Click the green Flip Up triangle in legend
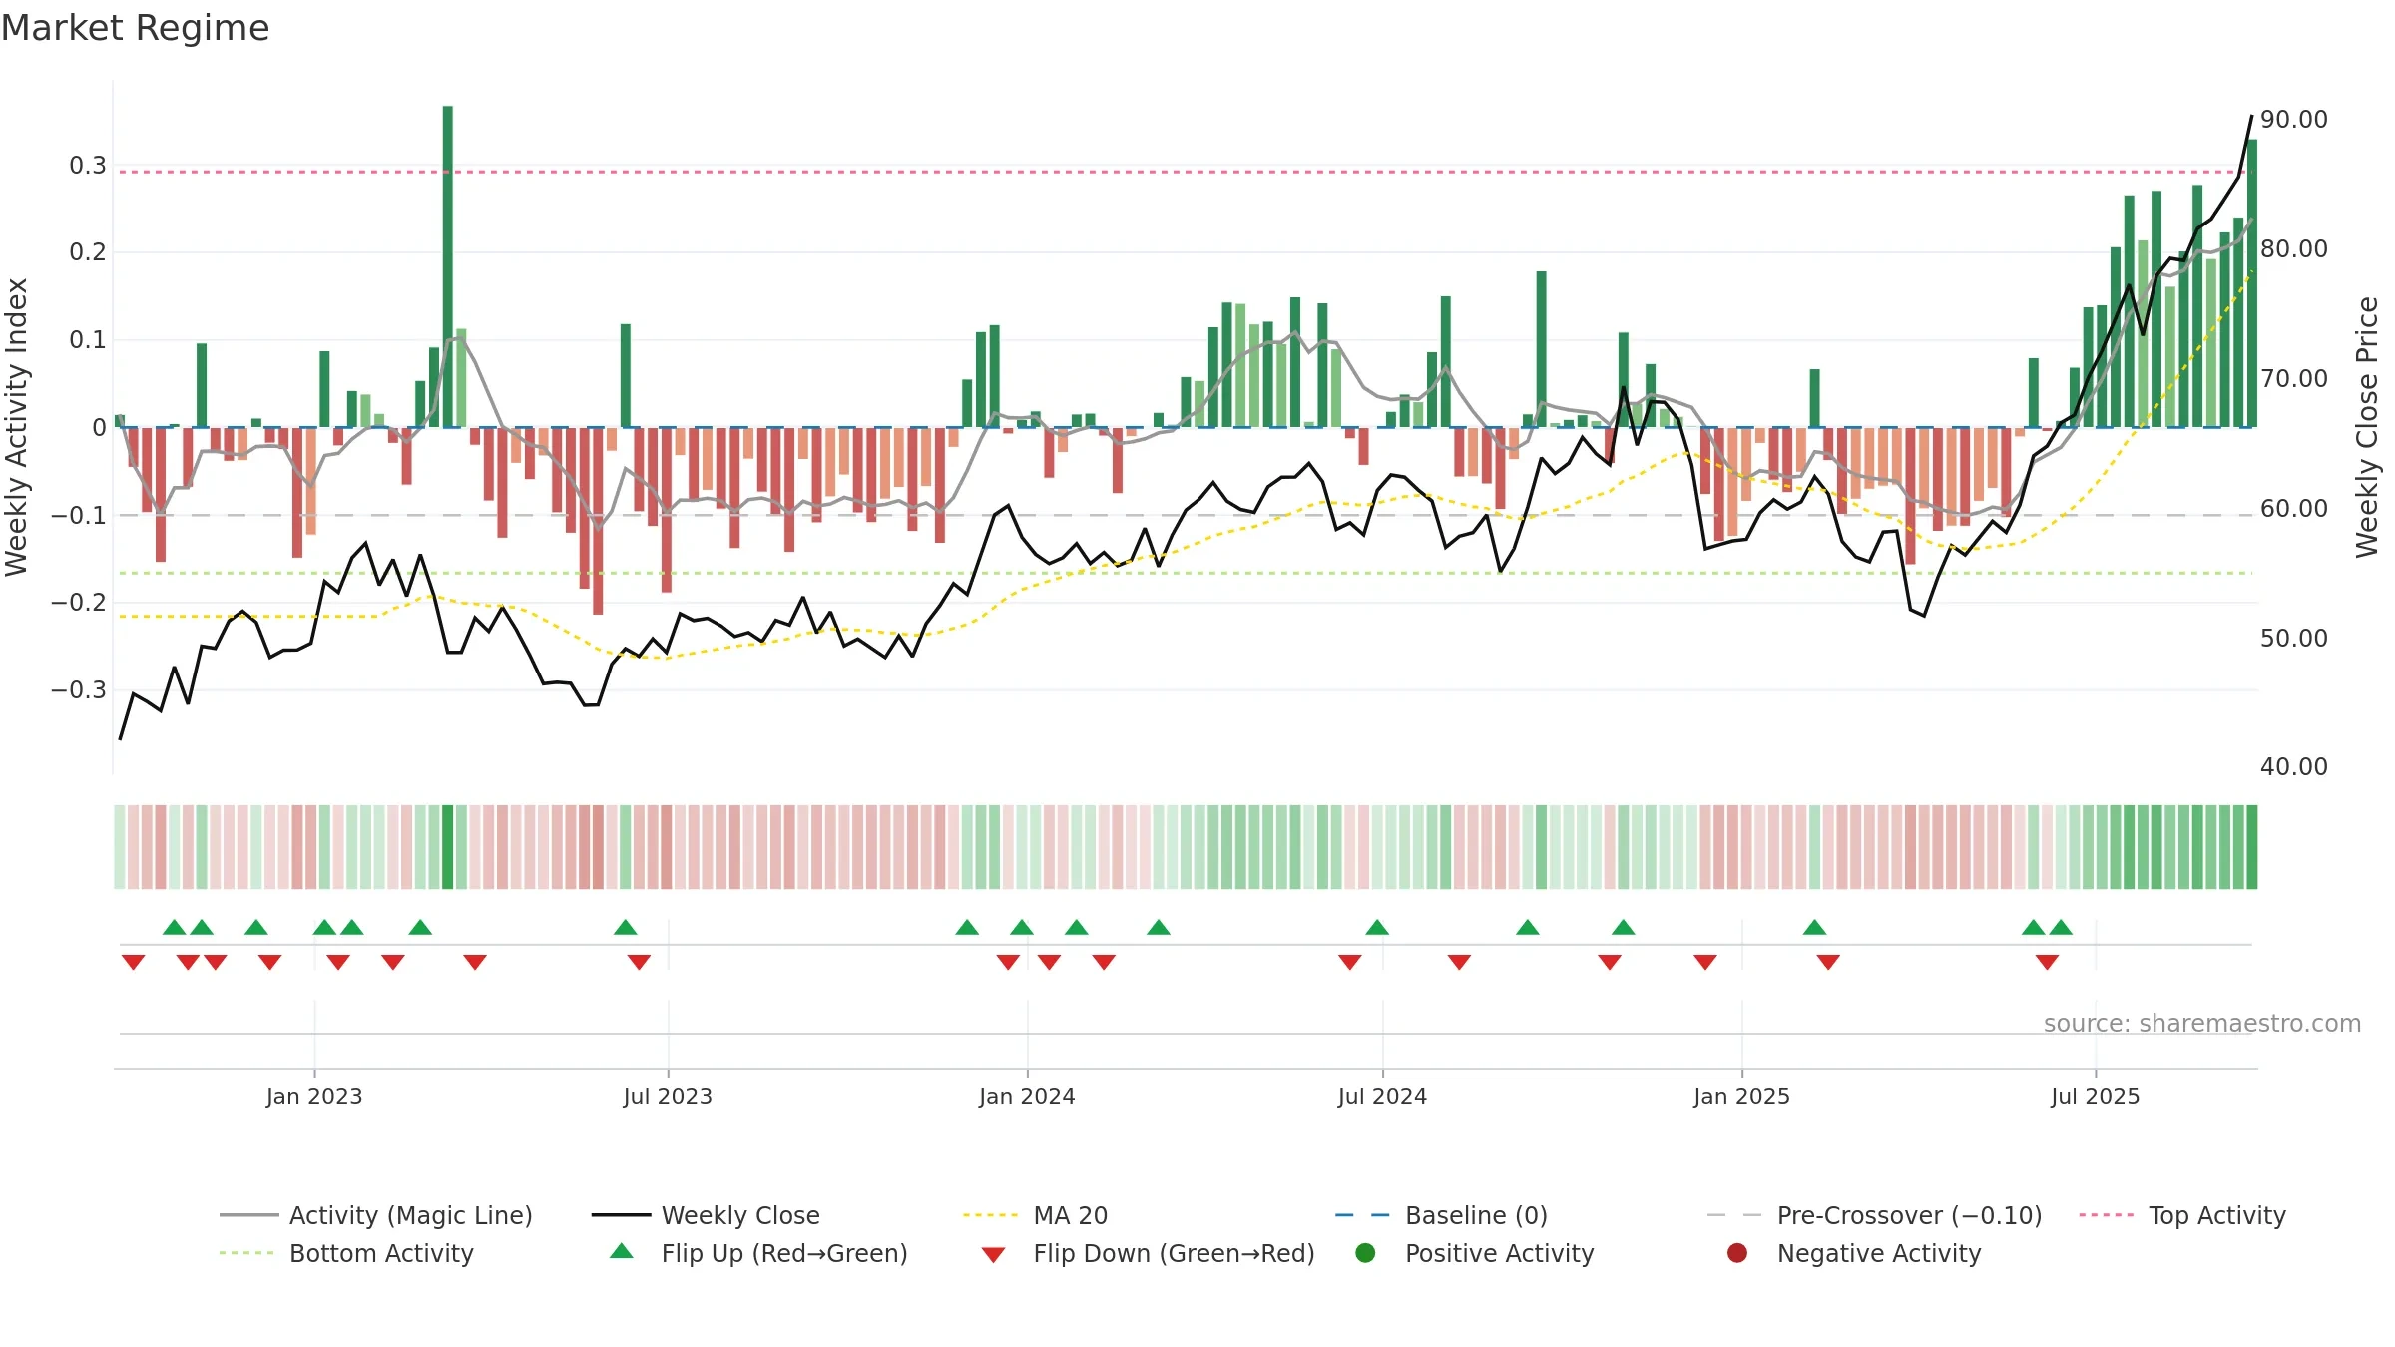The height and width of the screenshot is (1347, 2395). pos(622,1251)
